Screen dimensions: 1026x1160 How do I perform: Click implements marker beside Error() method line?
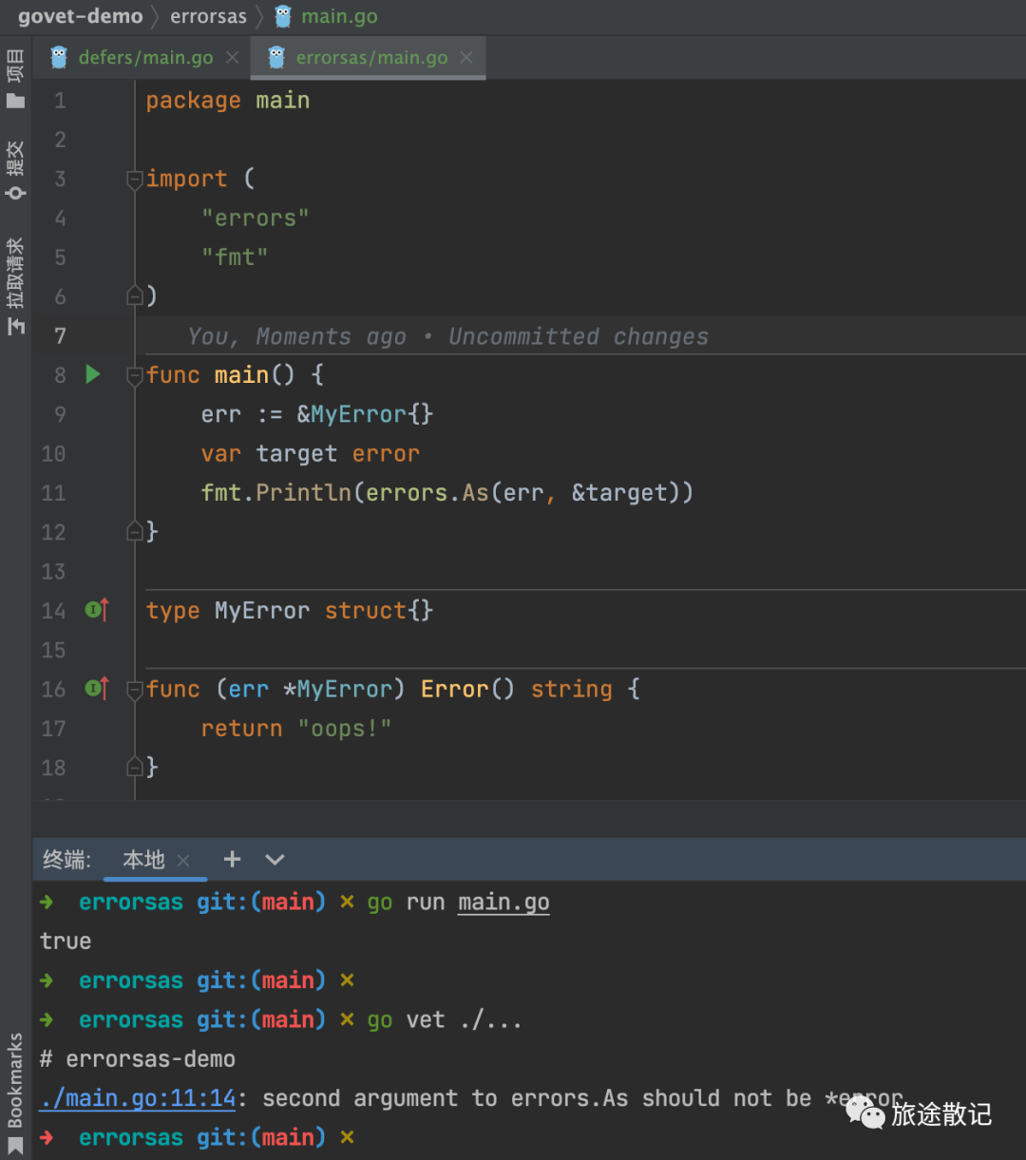pos(97,689)
